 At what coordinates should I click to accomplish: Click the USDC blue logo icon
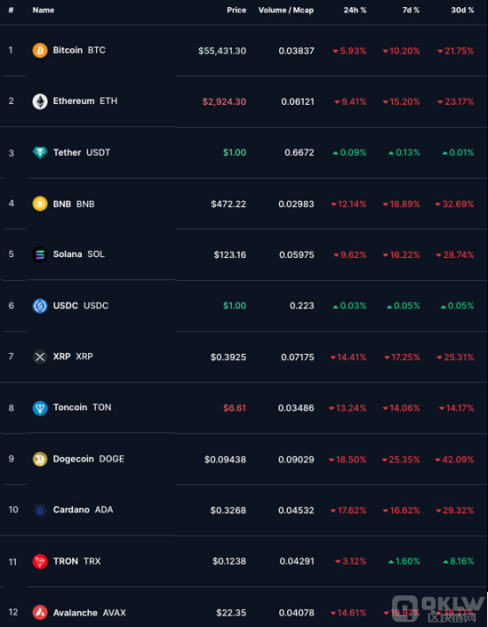40,306
